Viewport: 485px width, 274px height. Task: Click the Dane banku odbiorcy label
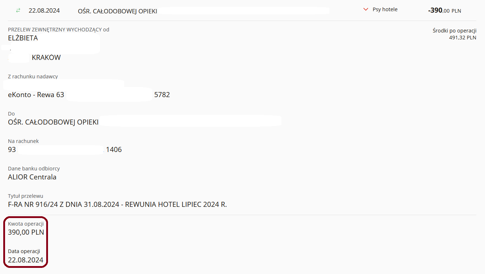(34, 169)
